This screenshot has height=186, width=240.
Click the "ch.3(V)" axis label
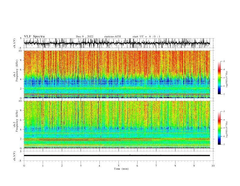click(x=15, y=156)
